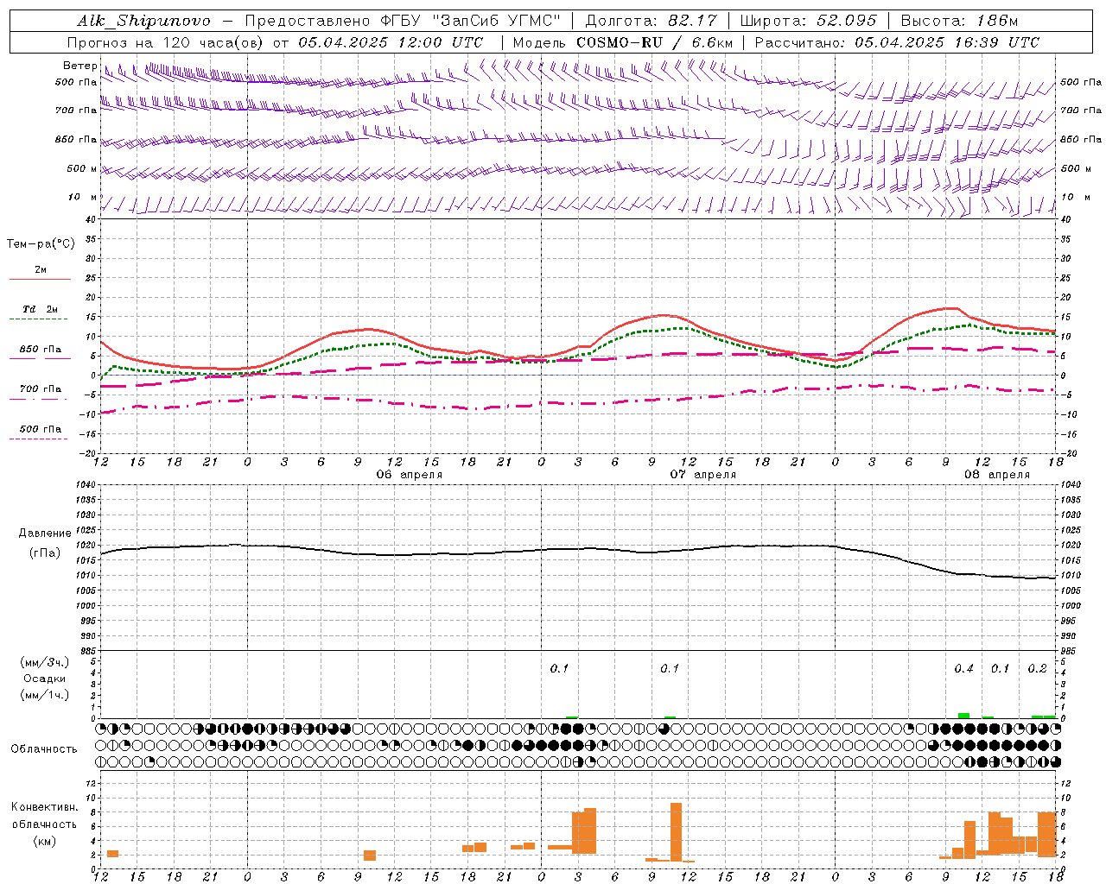Select the text "Предоставлено ФГБУ ЗапСиб УГМС"

pyautogui.click(x=404, y=21)
